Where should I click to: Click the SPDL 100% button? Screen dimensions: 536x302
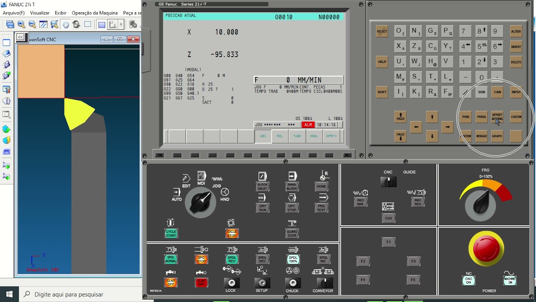click(293, 259)
